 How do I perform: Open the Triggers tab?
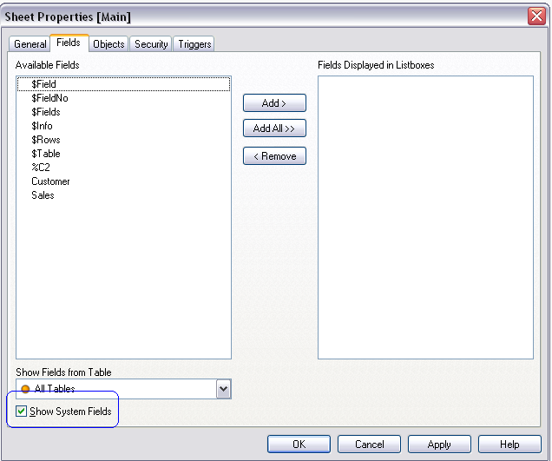coord(194,44)
